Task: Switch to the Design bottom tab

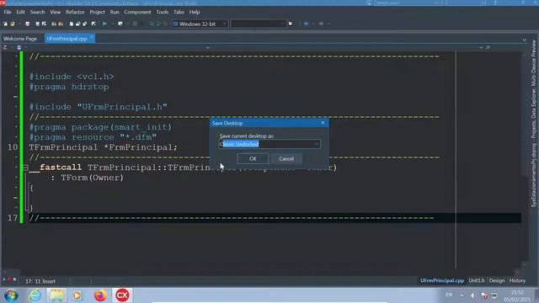Action: pyautogui.click(x=497, y=280)
